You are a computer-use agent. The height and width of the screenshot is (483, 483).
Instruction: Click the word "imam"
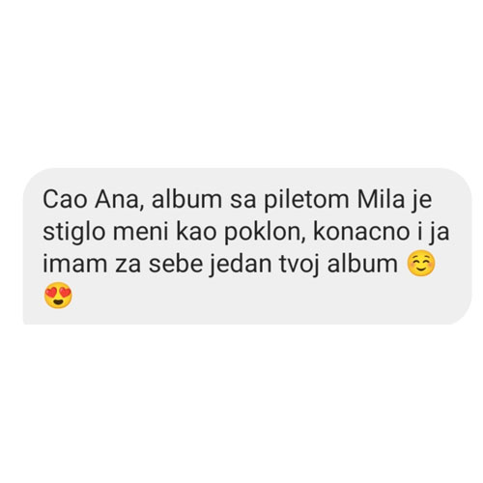click(75, 264)
